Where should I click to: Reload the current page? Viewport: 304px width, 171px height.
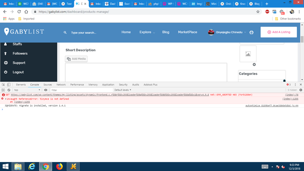pos(19,11)
